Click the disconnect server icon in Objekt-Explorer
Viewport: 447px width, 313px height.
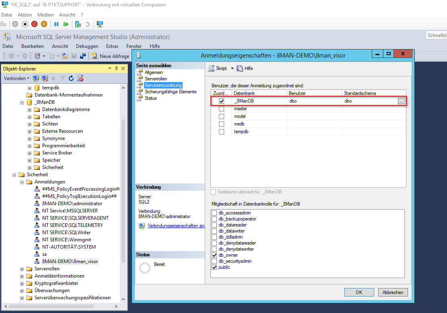coord(44,78)
